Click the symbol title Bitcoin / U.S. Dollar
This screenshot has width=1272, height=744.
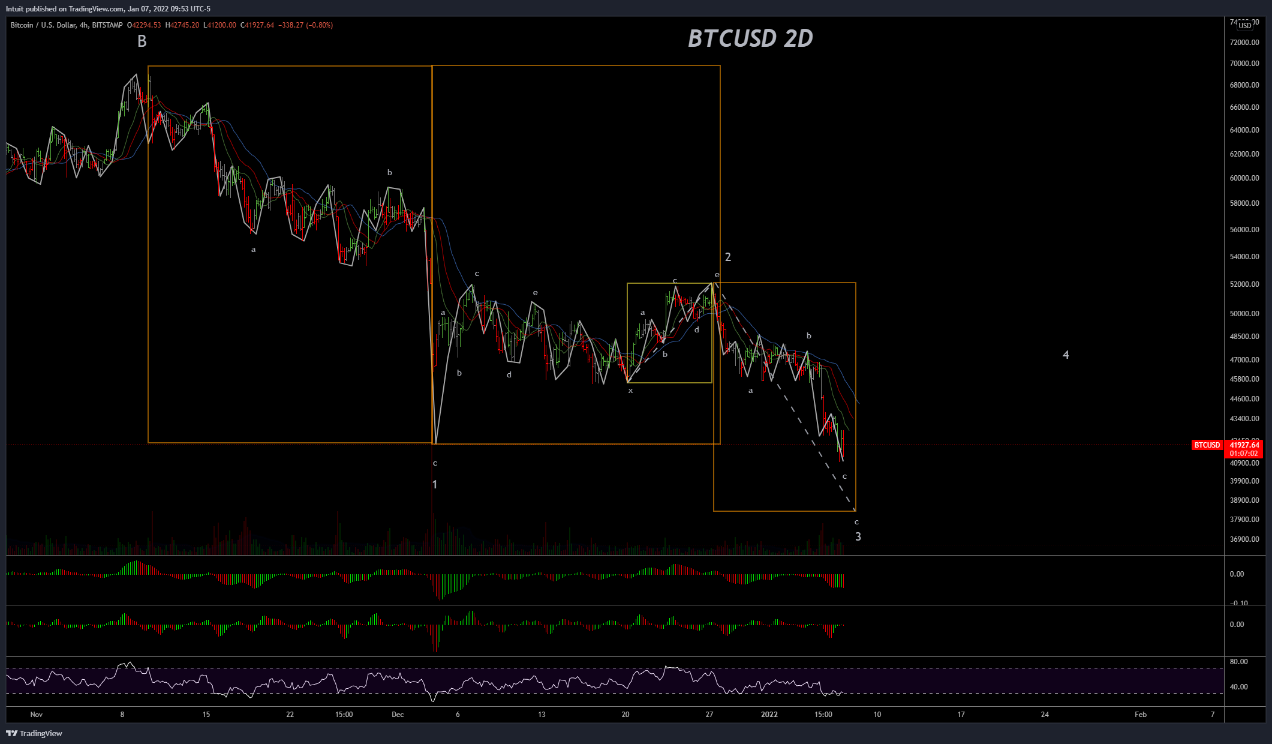(x=43, y=25)
